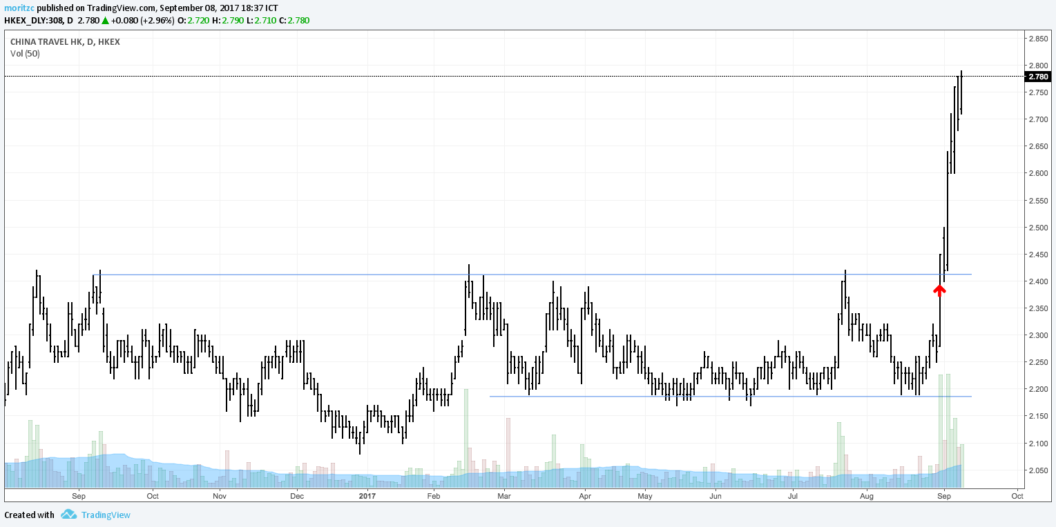Image resolution: width=1056 pixels, height=527 pixels.
Task: Click the 2017 year label on time axis
Action: coord(366,495)
